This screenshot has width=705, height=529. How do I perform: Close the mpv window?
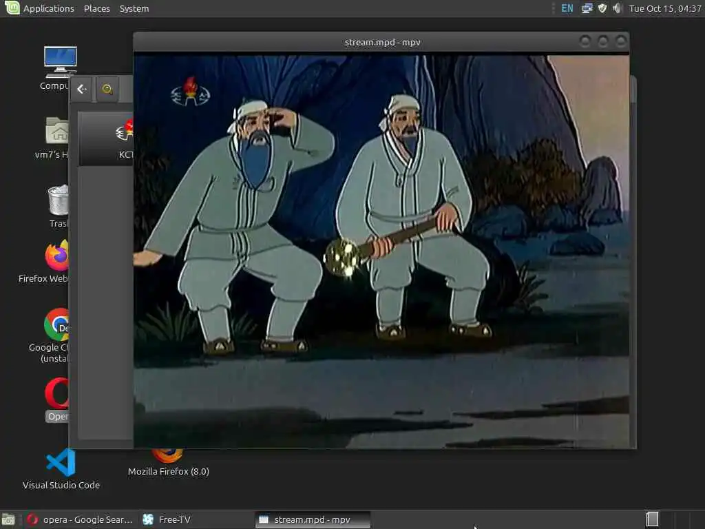(621, 42)
